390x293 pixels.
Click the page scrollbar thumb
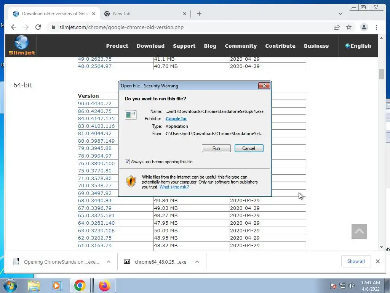(381, 74)
